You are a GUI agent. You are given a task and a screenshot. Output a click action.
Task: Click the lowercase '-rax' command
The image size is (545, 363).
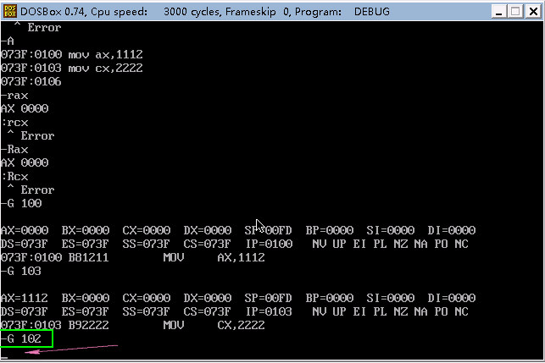tap(14, 96)
